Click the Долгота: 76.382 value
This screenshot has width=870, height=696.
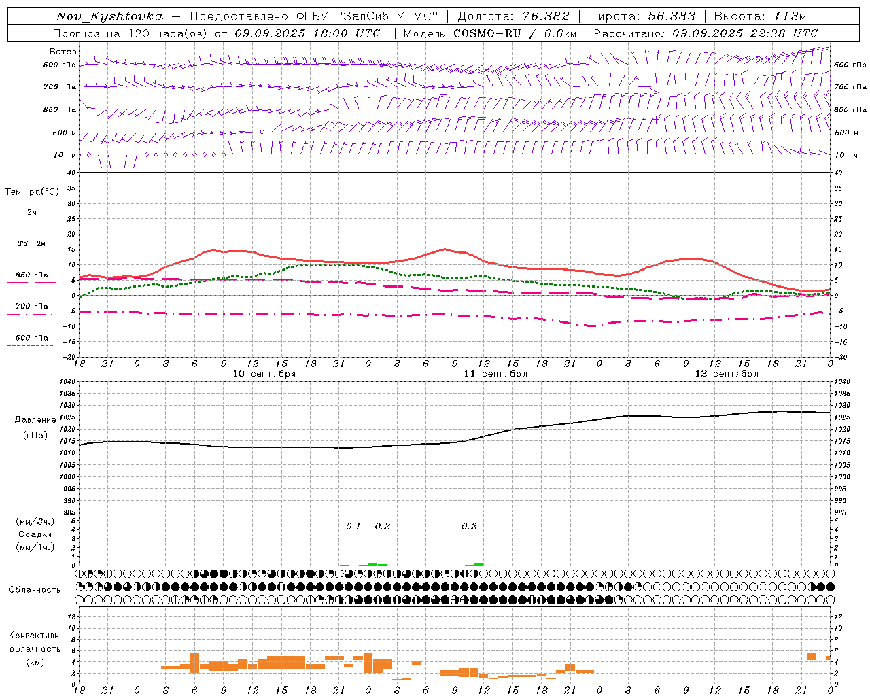click(514, 16)
